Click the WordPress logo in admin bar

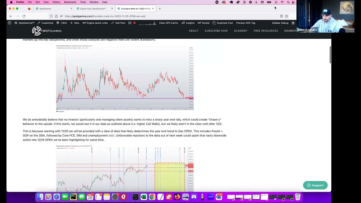click(10, 23)
